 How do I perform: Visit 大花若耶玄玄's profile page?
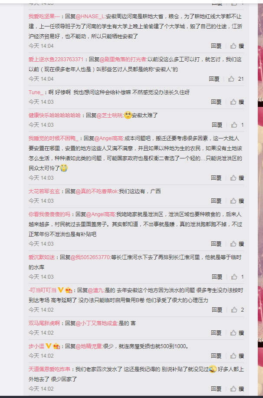click(44, 191)
